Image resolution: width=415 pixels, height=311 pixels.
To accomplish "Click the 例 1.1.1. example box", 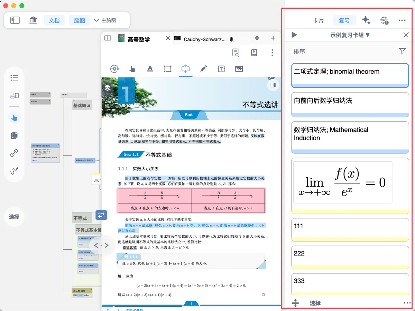I will point(191,261).
